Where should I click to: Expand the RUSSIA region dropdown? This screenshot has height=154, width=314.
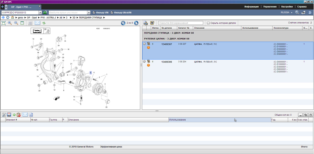coord(291,13)
